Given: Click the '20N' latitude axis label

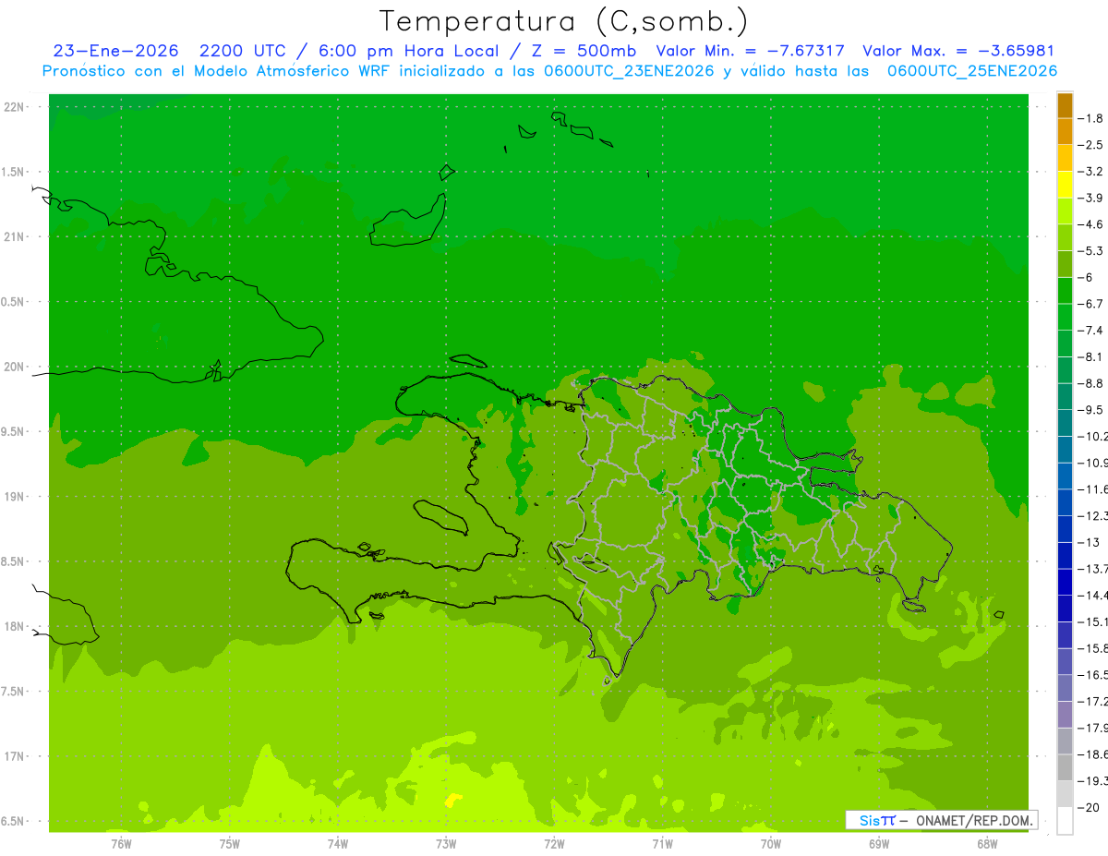Looking at the screenshot, I should (x=14, y=367).
